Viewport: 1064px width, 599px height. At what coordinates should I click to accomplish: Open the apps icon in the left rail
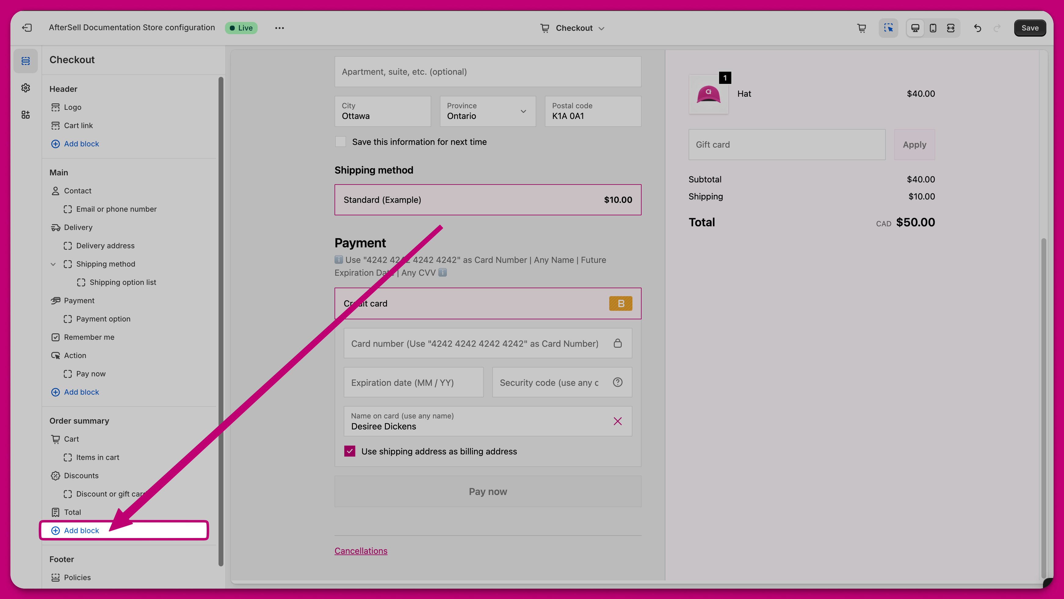click(26, 115)
